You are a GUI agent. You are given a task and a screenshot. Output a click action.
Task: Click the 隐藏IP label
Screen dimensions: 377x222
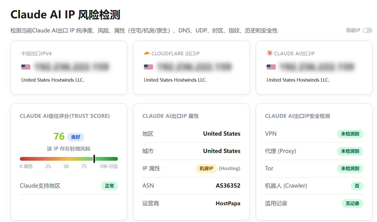coord(353,30)
